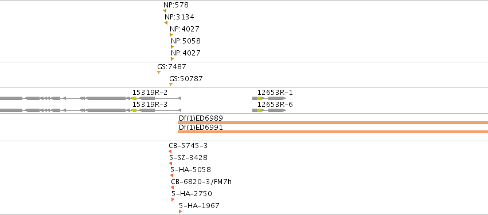Screen dimensions: 488x215
Task: Click the orange Df(1)ED6991 deficiency bar
Action: (x=333, y=132)
